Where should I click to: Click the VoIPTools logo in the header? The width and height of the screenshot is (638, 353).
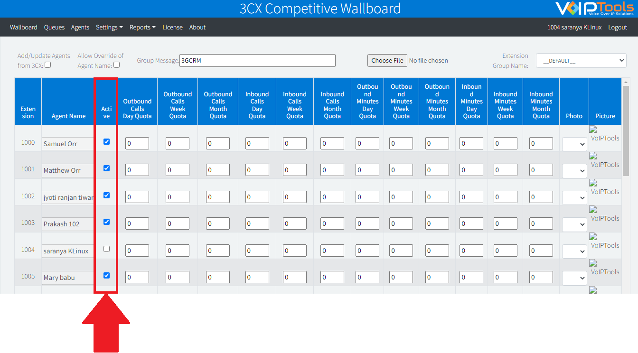coord(594,9)
